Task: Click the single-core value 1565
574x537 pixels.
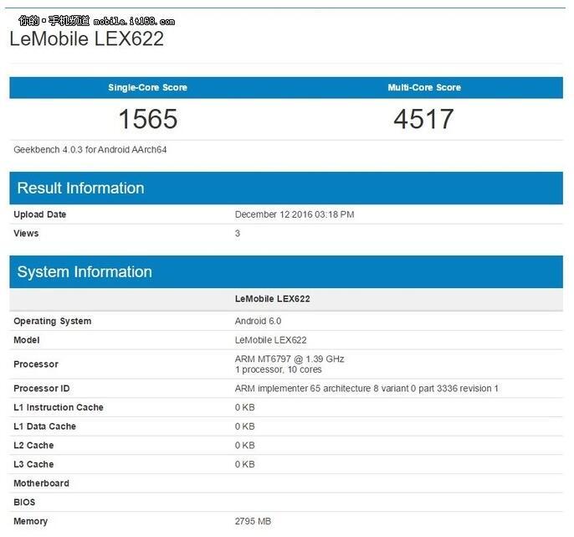Action: pos(148,119)
